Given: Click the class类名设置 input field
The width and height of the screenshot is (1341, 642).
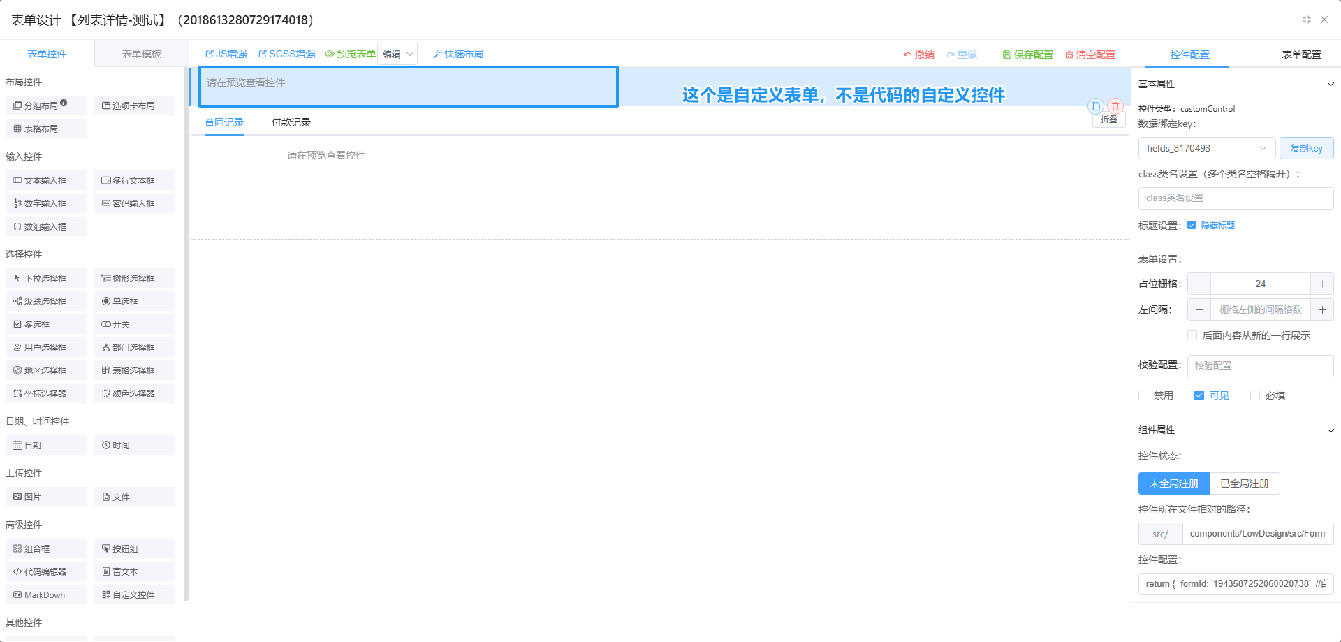Looking at the screenshot, I should pos(1235,198).
